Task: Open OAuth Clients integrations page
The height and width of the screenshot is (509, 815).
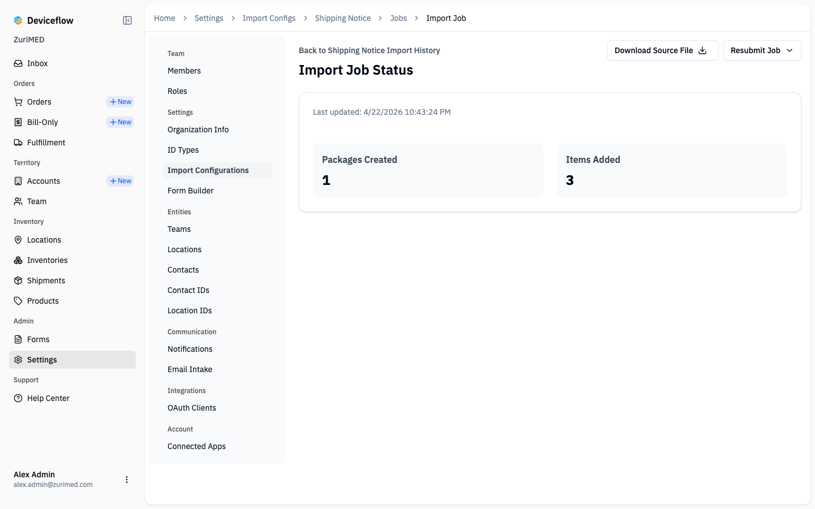Action: [x=217, y=408]
